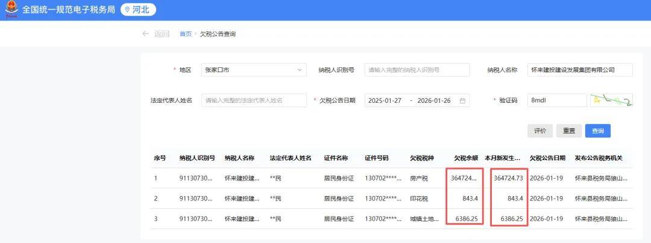Select the start date 2025-01-27

tap(385, 100)
